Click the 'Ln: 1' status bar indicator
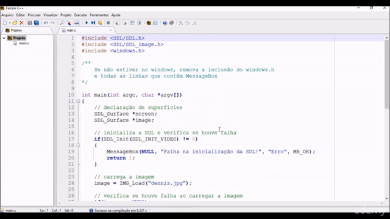This screenshot has width=390, height=219. pyautogui.click(x=44, y=210)
